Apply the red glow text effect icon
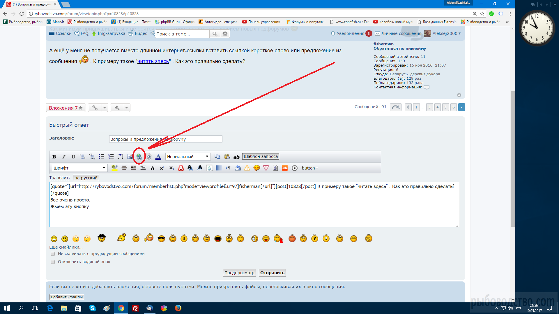The image size is (559, 314). (181, 168)
